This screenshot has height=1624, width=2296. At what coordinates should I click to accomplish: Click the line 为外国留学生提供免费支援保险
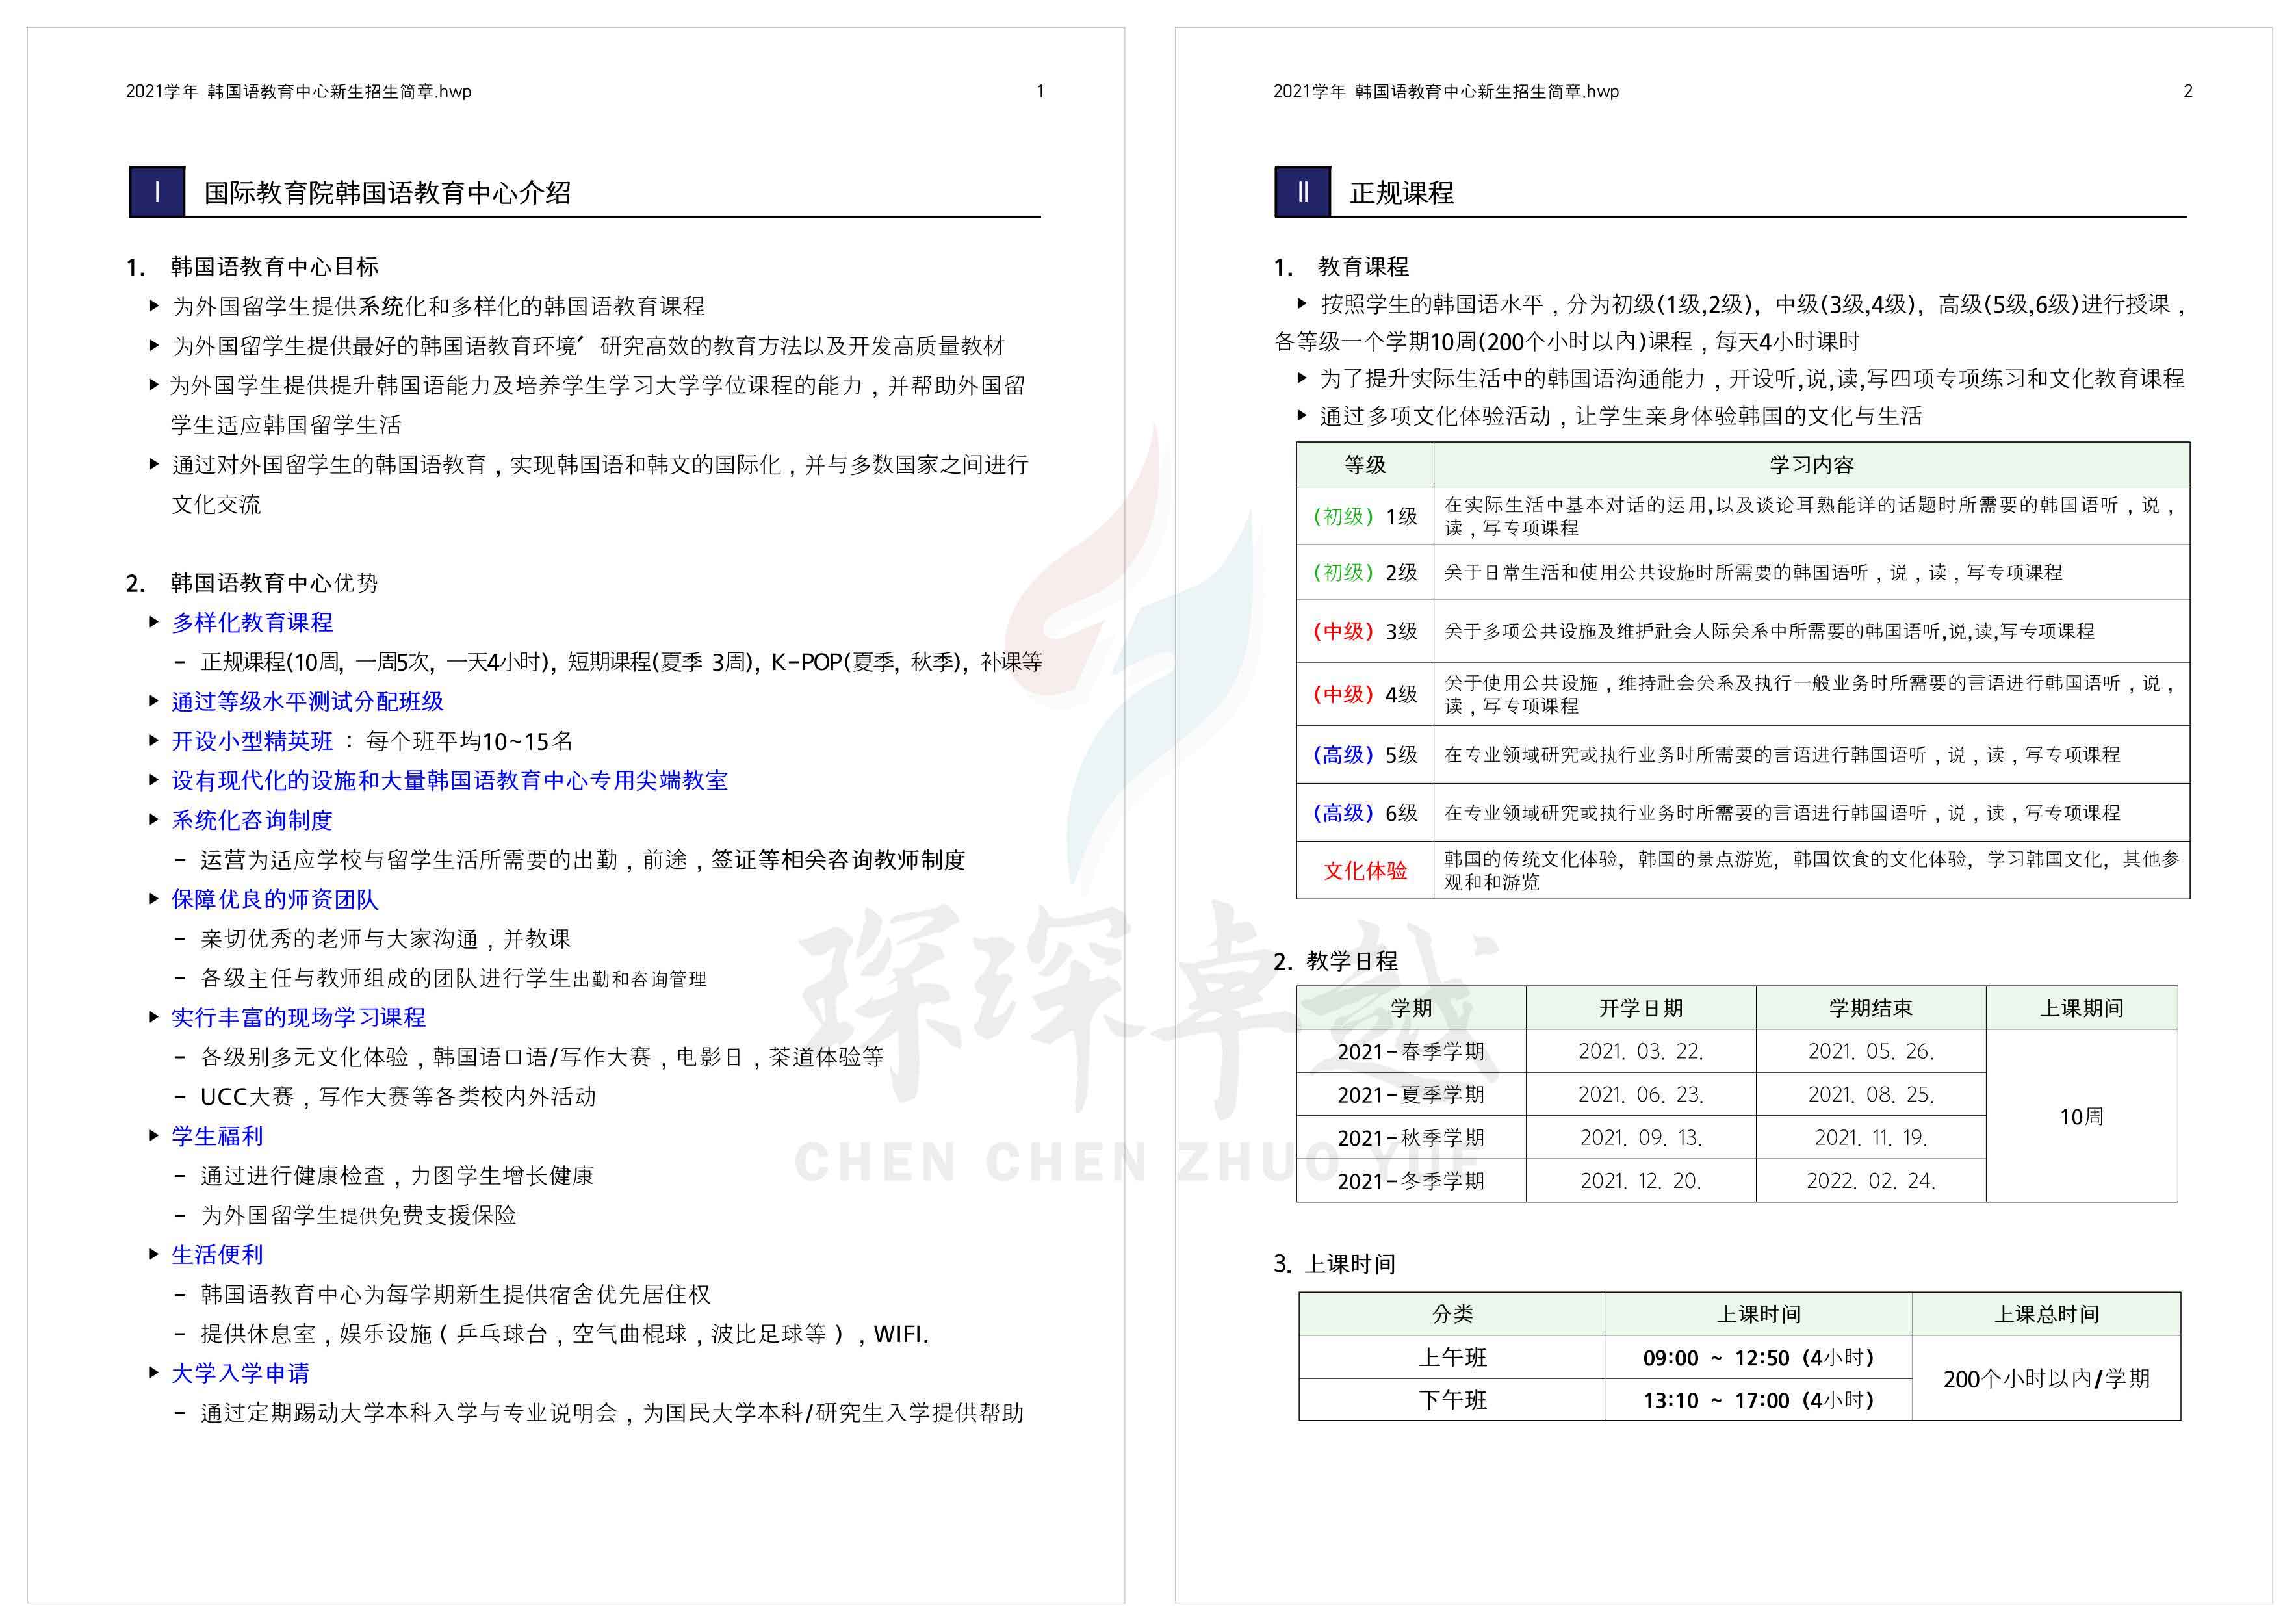358,1215
